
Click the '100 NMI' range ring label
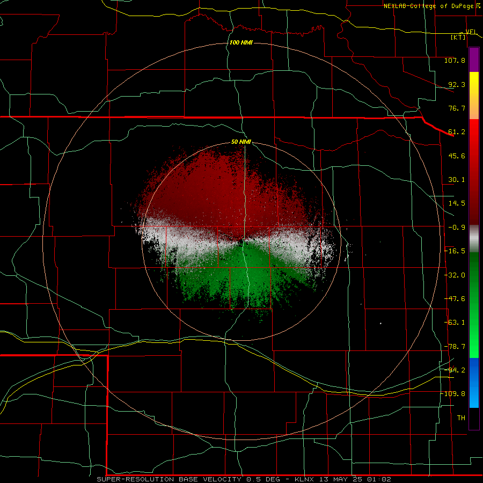(x=241, y=42)
